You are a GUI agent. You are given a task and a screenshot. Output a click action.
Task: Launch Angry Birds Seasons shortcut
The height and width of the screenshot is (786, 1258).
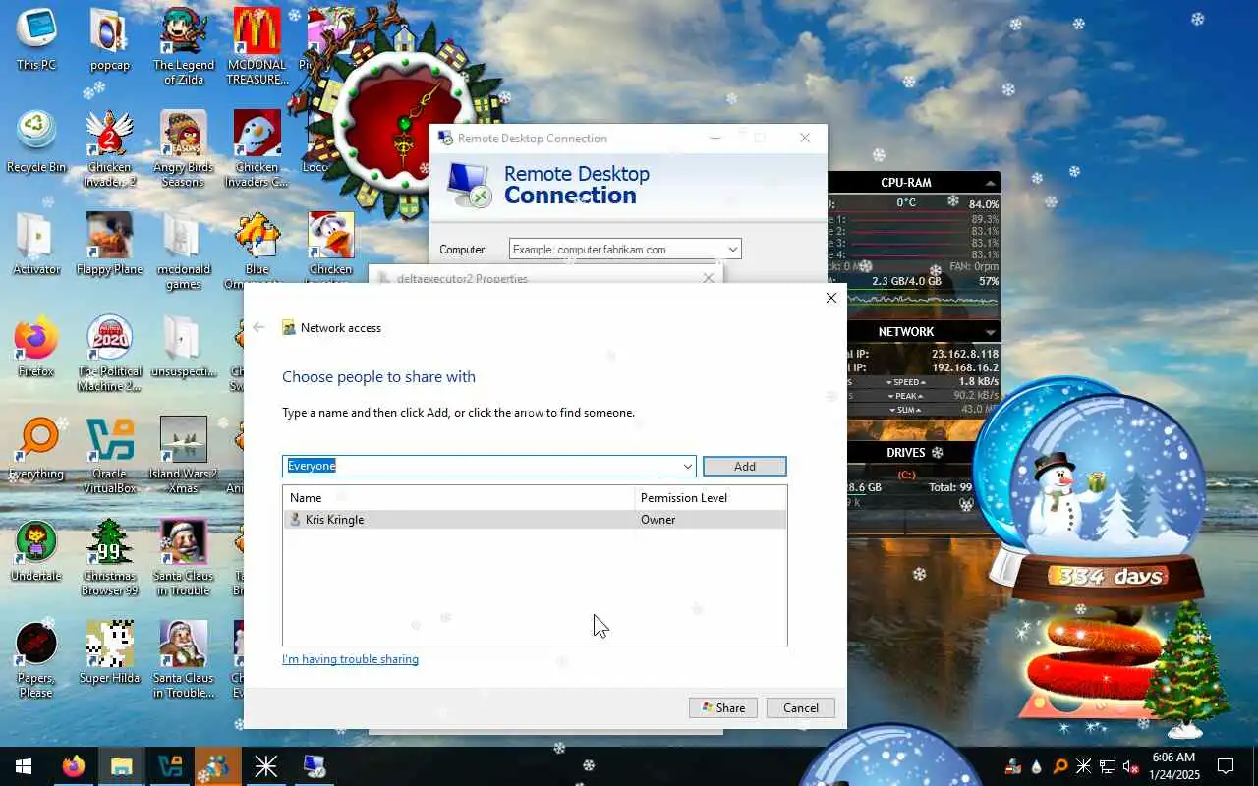(x=184, y=148)
